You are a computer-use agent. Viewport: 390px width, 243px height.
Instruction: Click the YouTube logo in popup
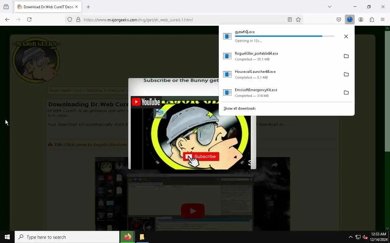coord(146,102)
